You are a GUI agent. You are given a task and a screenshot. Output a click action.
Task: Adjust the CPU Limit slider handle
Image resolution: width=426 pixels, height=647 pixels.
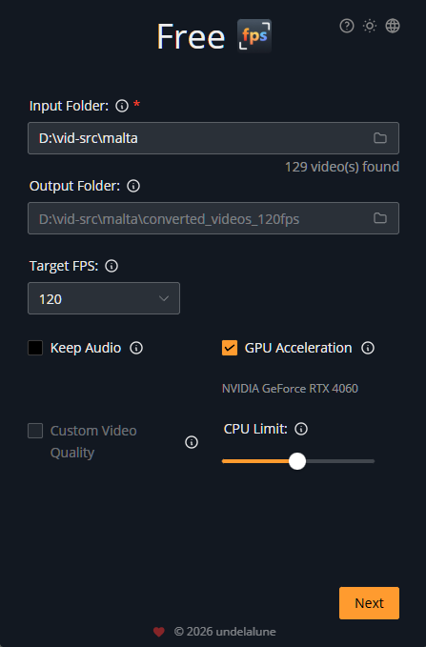coord(297,461)
